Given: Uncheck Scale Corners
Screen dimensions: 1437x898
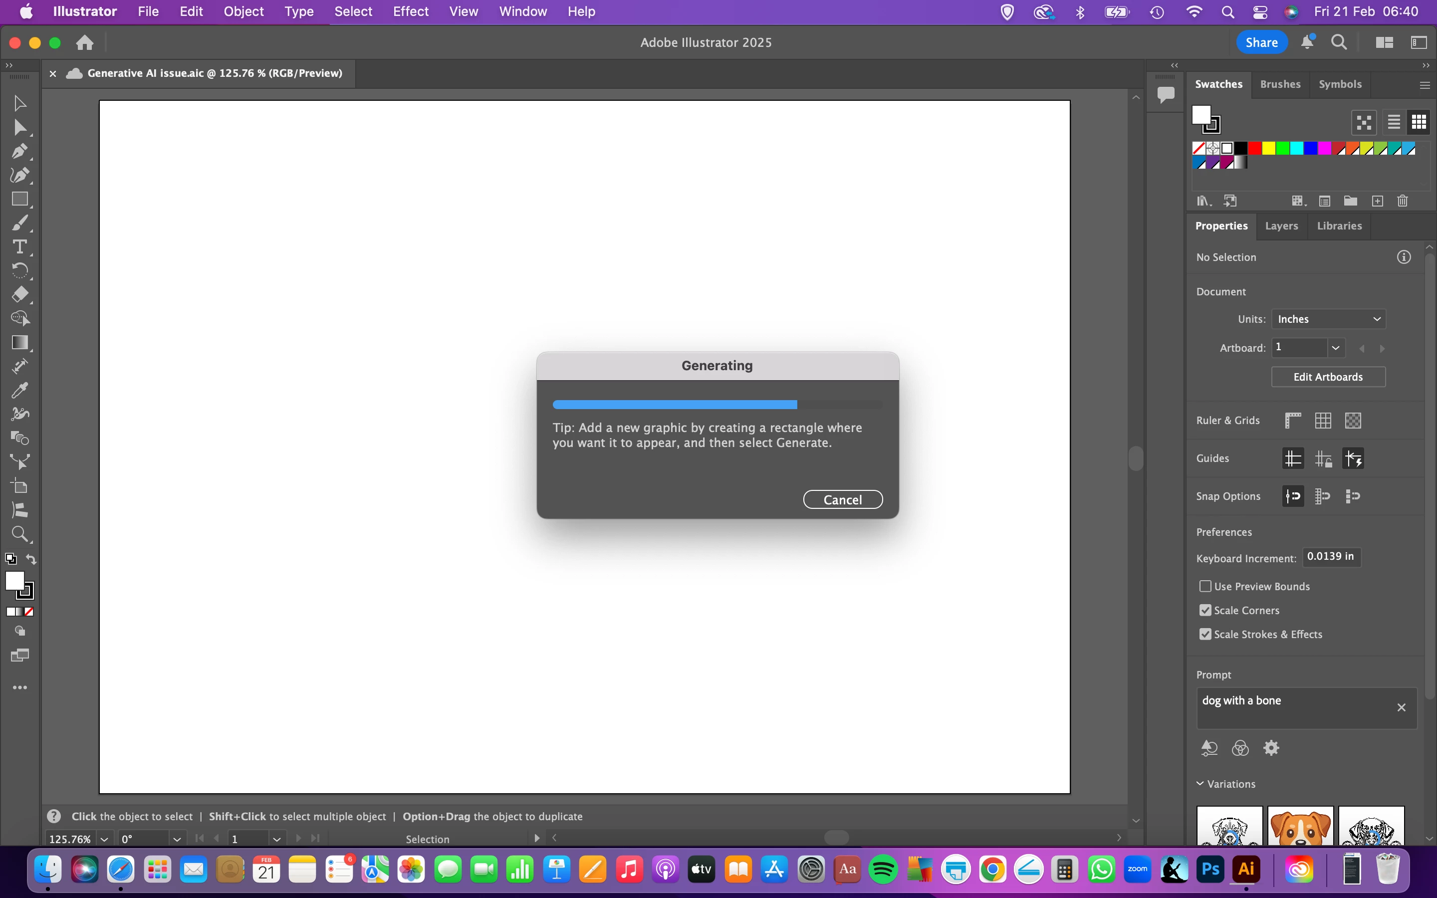Looking at the screenshot, I should click(1205, 611).
